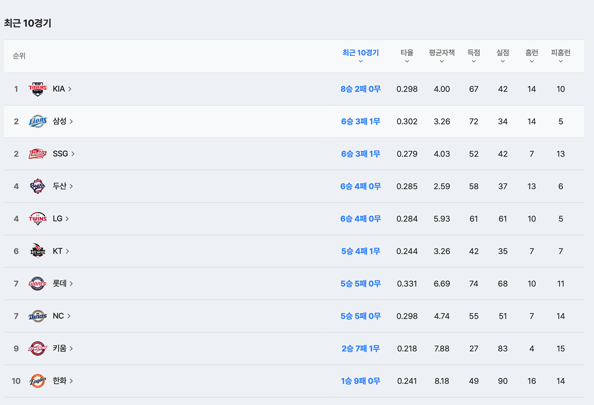
Task: Open the 두산 team page link
Action: click(x=63, y=186)
